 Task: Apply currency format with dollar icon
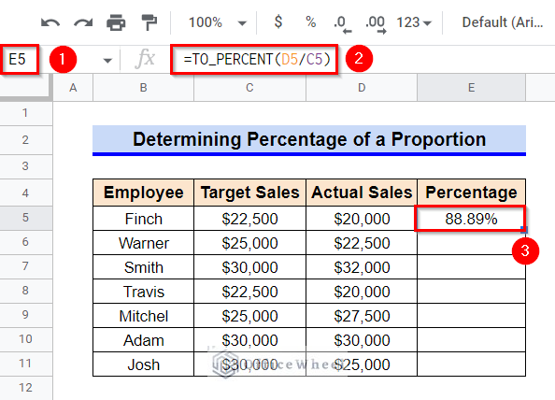(278, 22)
